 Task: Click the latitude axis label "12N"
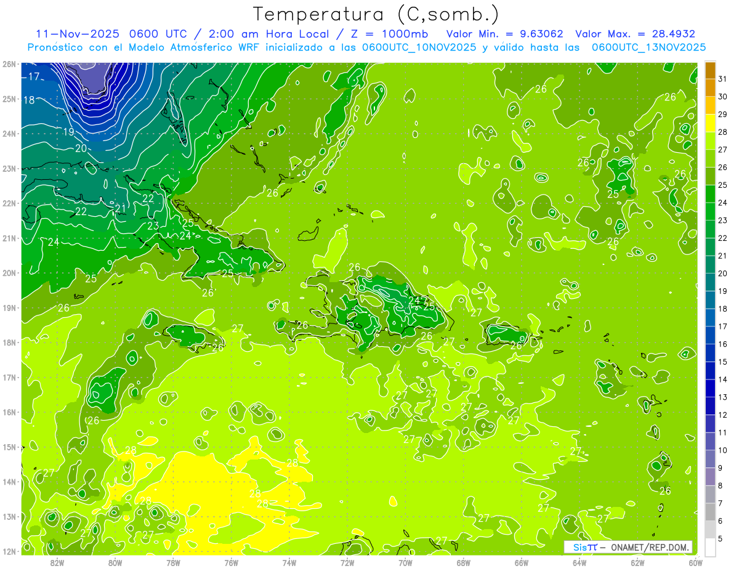pyautogui.click(x=9, y=551)
